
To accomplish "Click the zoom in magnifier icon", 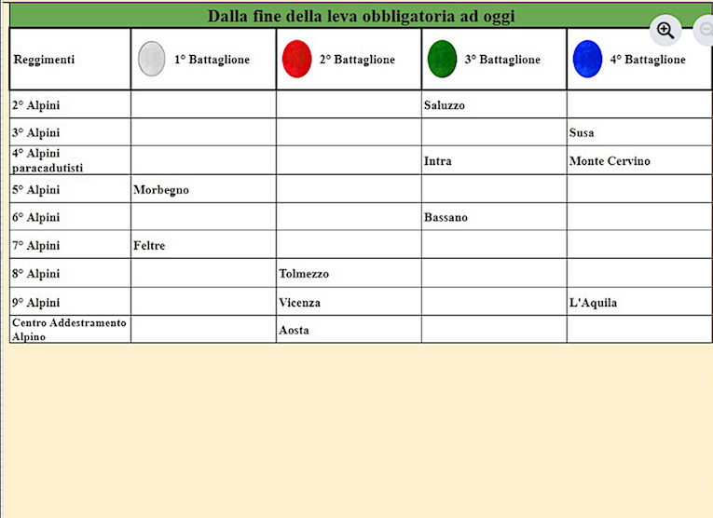I will tap(665, 30).
